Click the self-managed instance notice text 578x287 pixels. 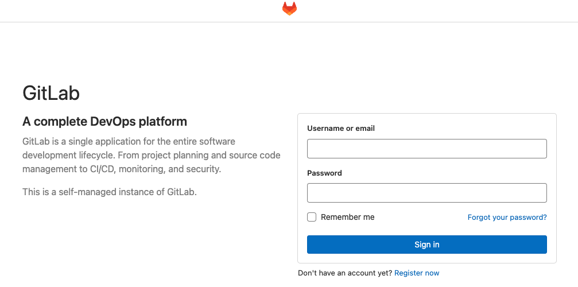[110, 192]
